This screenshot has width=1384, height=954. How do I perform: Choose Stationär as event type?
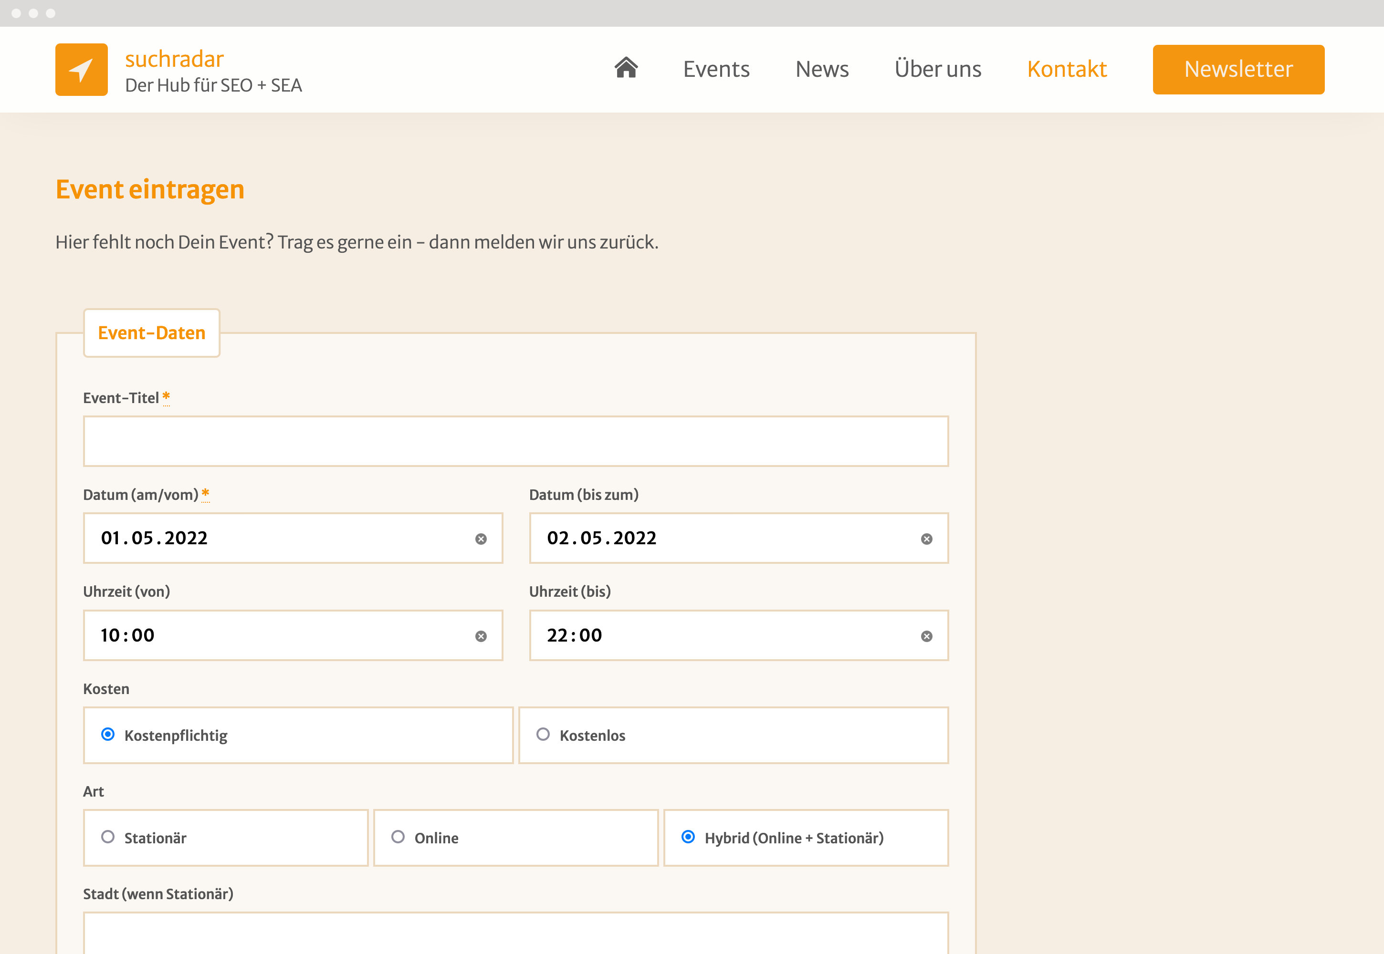pyautogui.click(x=108, y=837)
